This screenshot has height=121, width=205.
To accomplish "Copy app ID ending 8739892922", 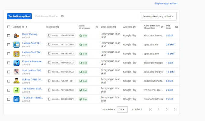I will point(49,72).
